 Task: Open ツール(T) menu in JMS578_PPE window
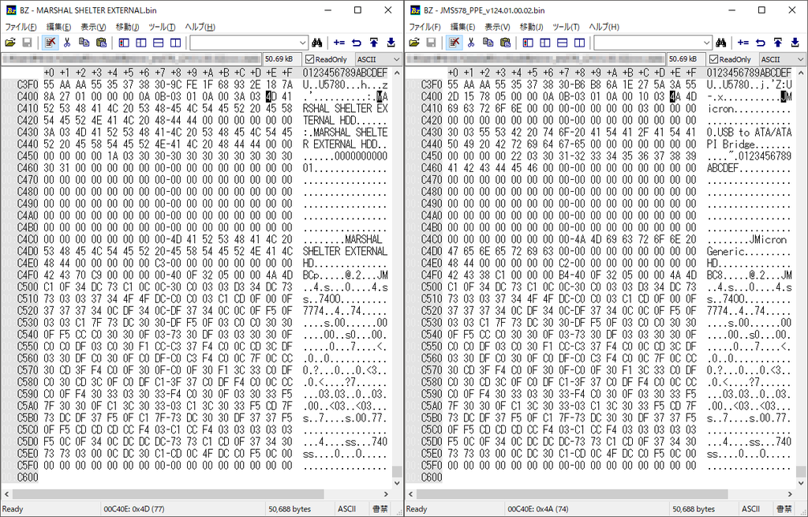(567, 27)
